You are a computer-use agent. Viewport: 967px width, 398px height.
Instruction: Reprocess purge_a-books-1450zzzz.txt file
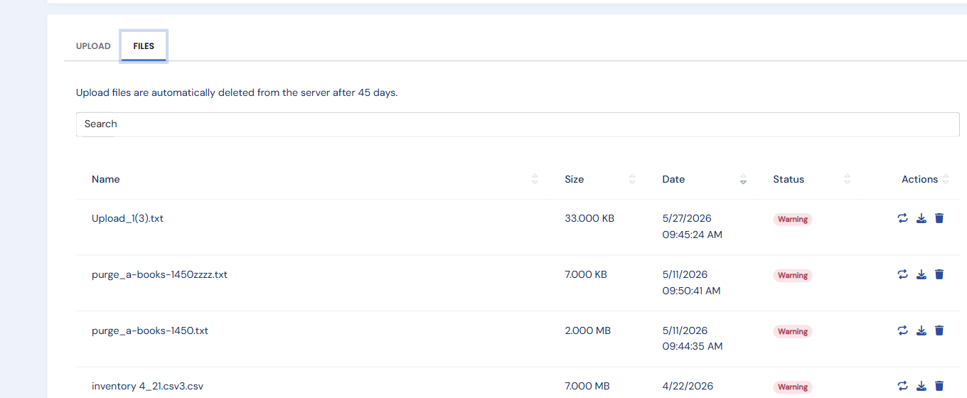[903, 274]
